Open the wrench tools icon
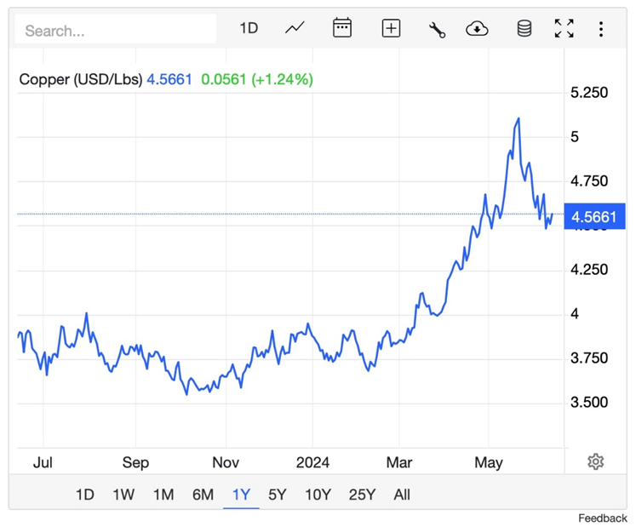Screen dimensions: 636x532 click(437, 29)
